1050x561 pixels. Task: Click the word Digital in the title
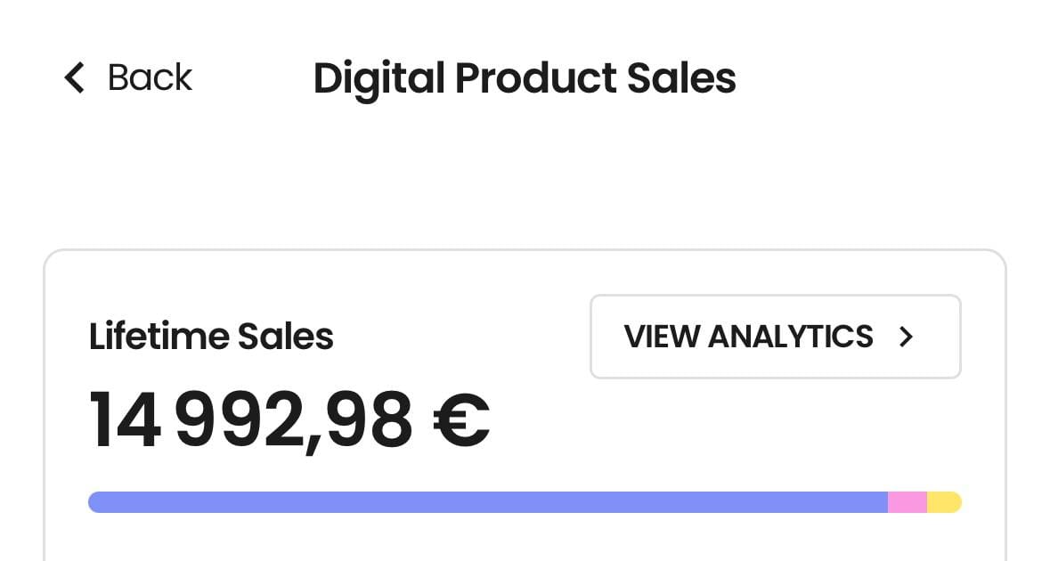click(379, 79)
